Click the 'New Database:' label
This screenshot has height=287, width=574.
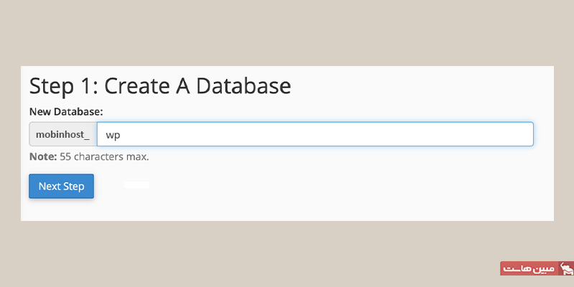66,111
